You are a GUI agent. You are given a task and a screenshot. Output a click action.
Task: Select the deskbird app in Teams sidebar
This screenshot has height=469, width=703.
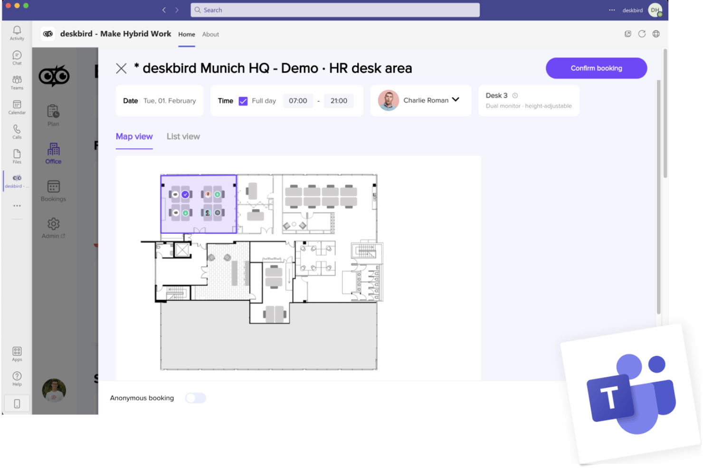(x=17, y=181)
